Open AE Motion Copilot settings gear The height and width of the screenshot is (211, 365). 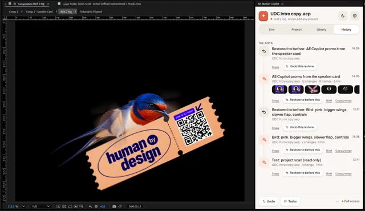355,16
